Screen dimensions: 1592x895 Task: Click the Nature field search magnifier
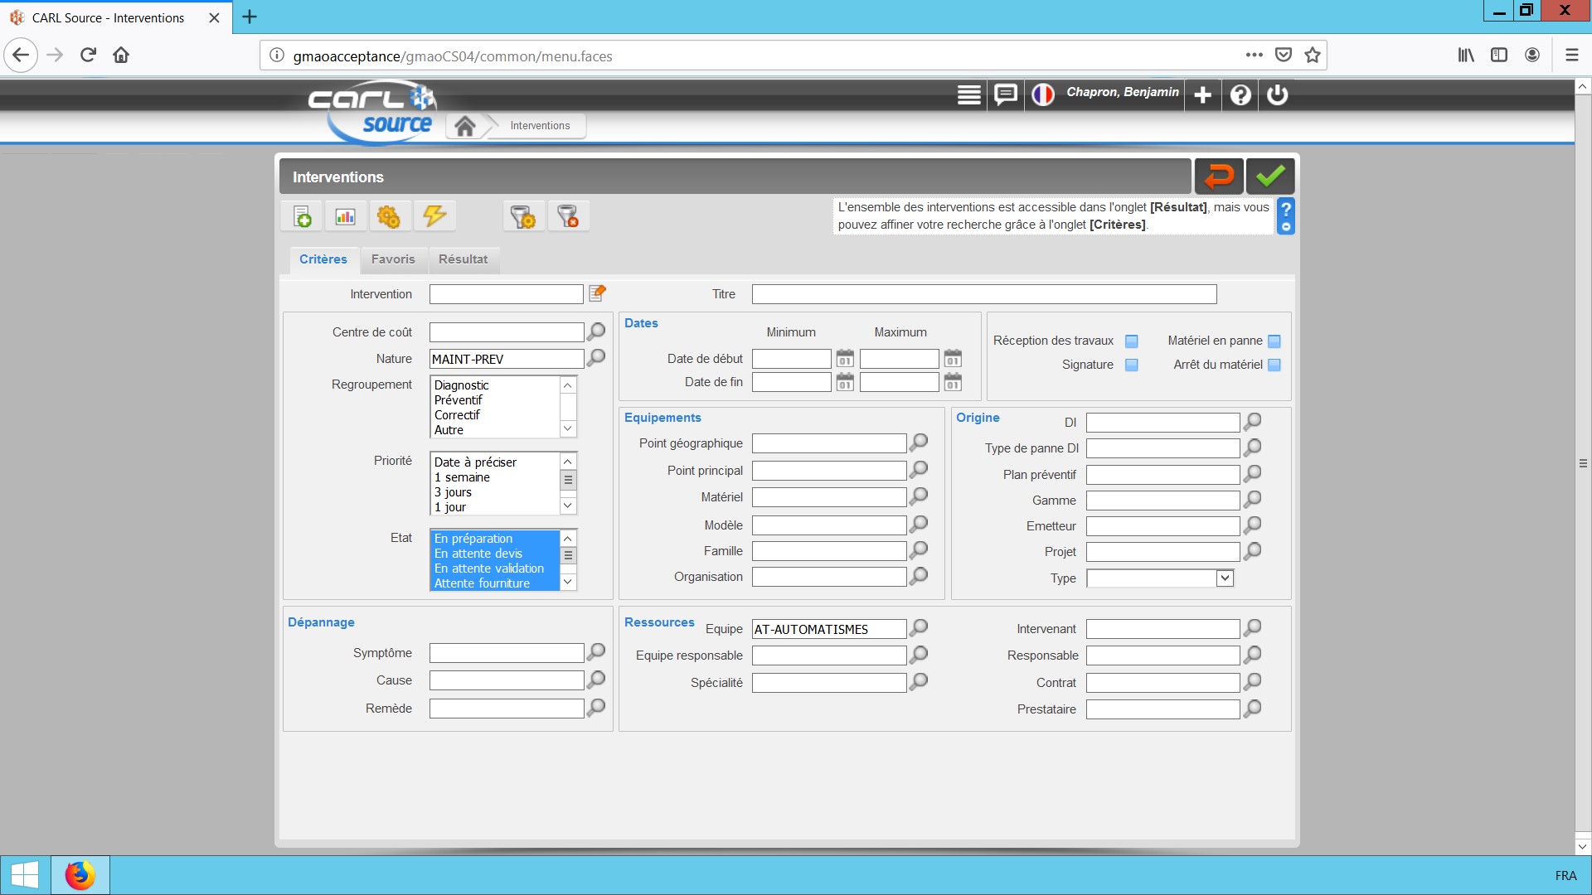click(x=596, y=358)
